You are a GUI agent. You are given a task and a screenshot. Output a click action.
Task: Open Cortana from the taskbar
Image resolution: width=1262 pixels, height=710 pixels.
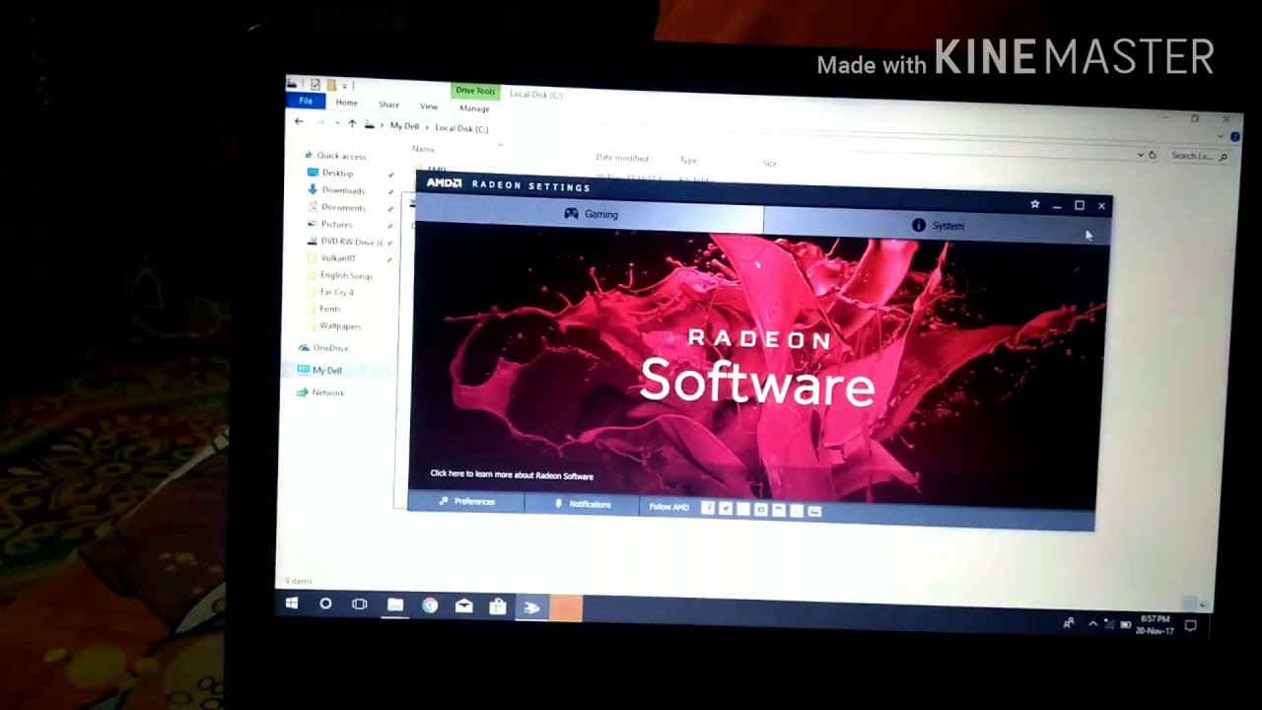(325, 603)
